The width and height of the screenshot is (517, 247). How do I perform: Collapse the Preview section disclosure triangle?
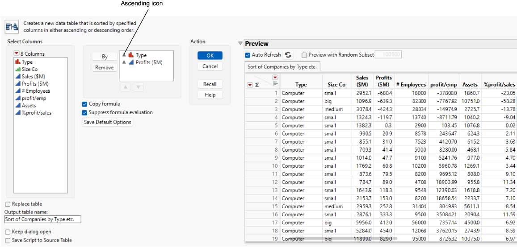point(240,44)
